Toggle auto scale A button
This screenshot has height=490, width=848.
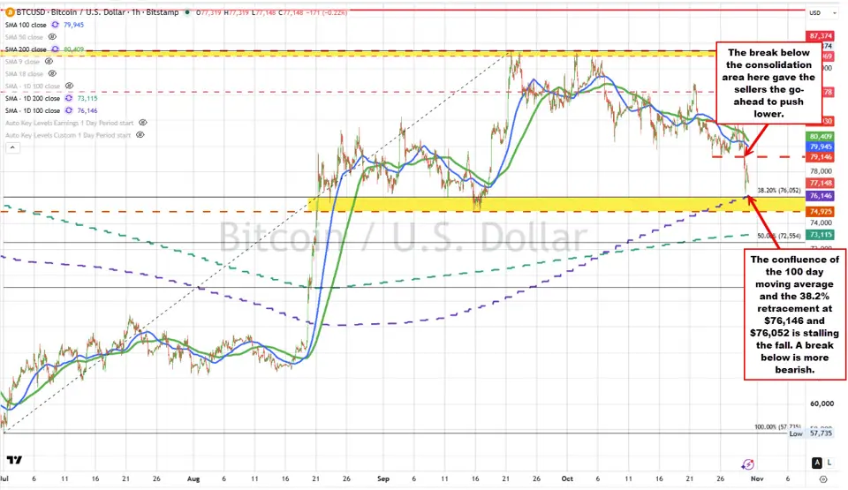pyautogui.click(x=816, y=463)
